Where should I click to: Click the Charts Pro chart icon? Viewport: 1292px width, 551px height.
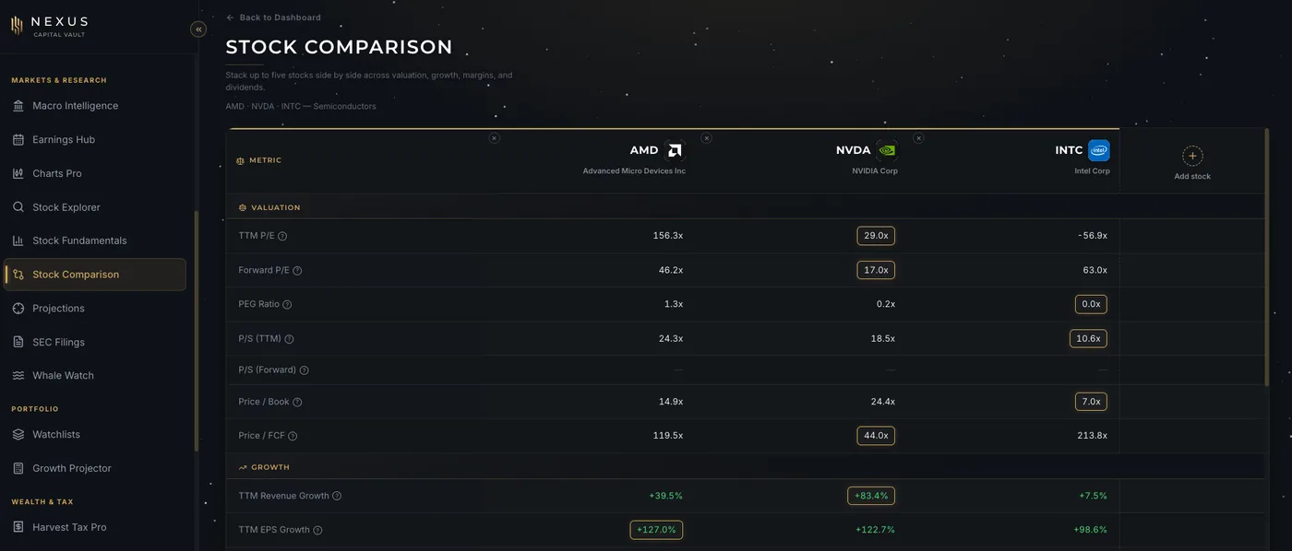coord(18,173)
